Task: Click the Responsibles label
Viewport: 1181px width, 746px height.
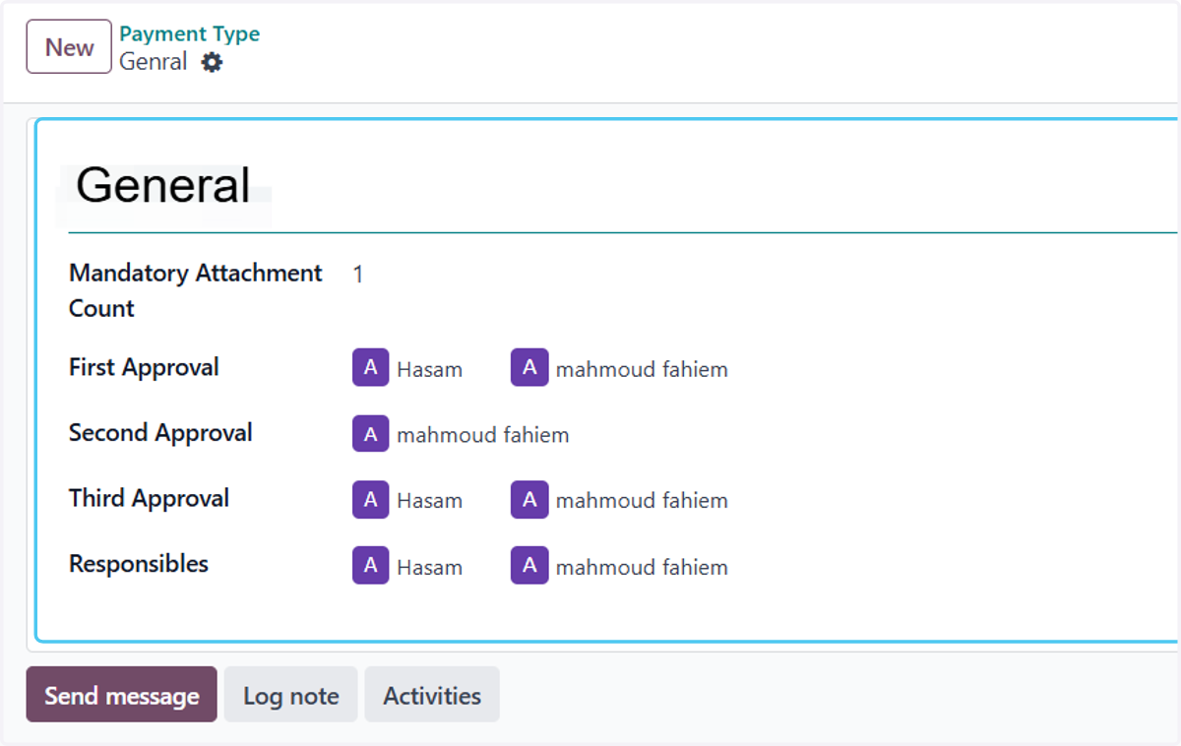Action: (x=139, y=564)
